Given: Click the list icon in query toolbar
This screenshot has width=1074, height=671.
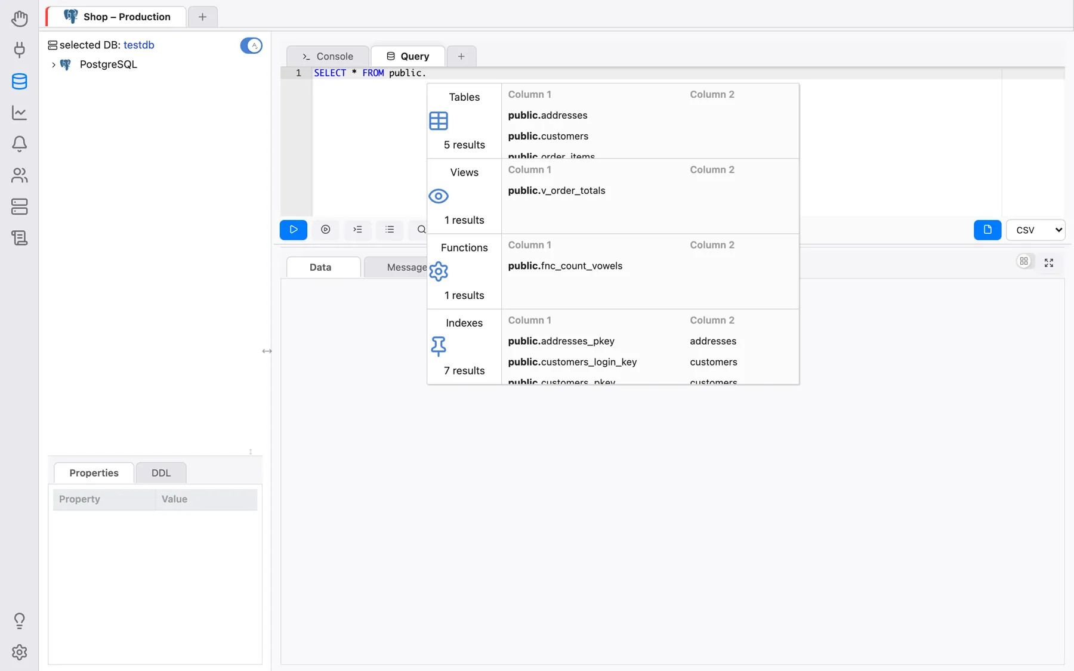Looking at the screenshot, I should pos(390,230).
